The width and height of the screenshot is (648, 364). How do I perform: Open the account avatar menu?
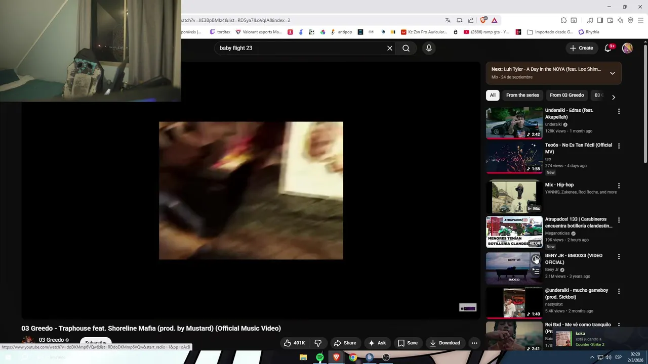(x=627, y=48)
